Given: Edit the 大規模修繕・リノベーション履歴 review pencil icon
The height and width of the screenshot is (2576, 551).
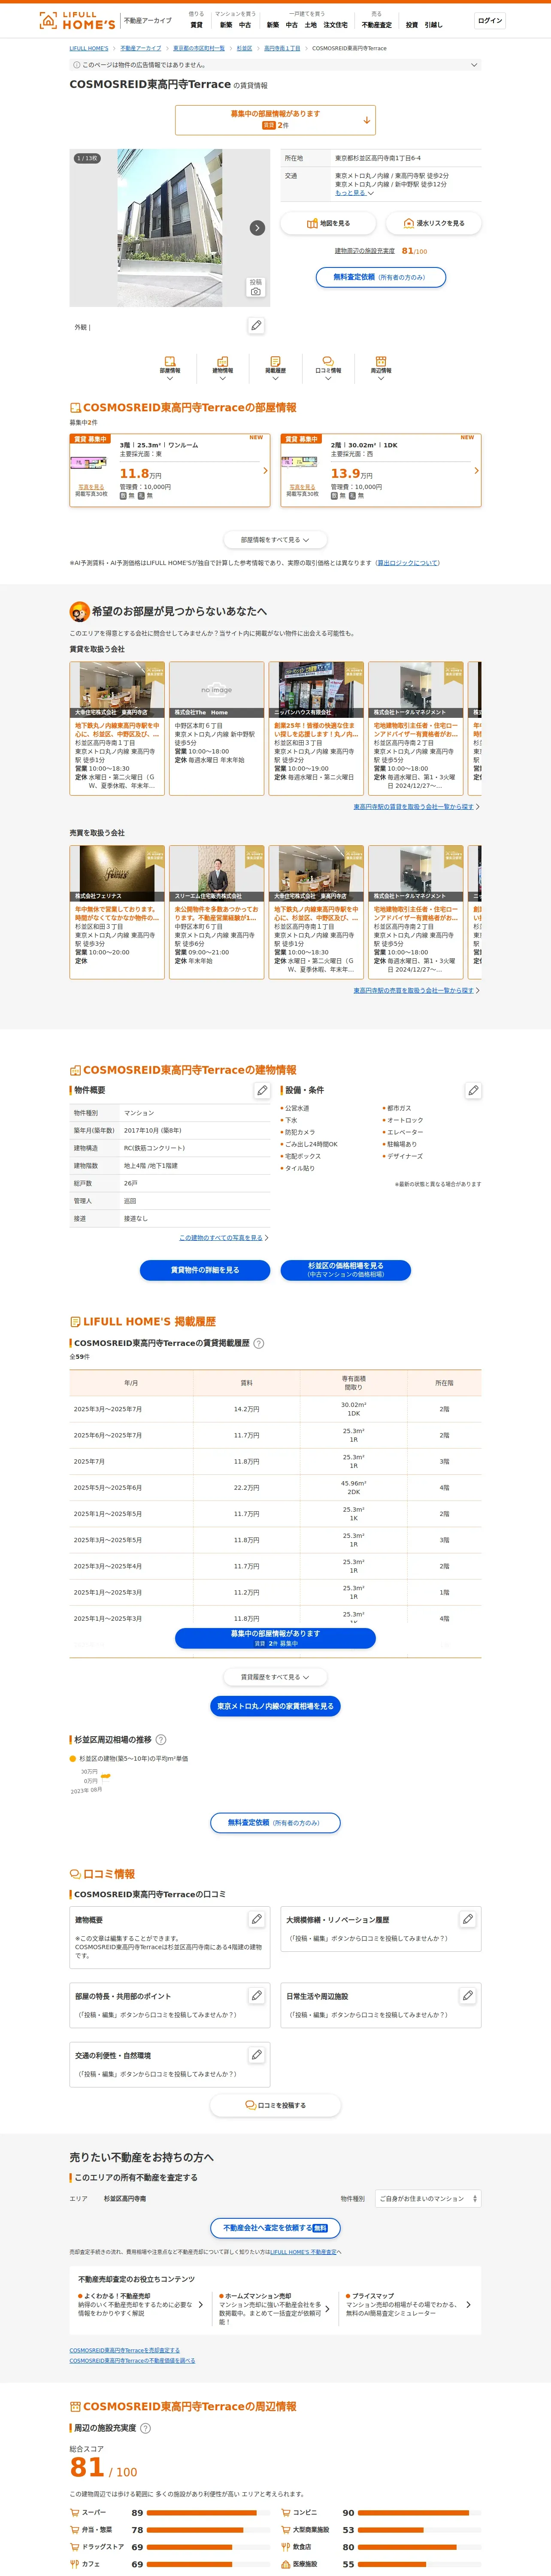Looking at the screenshot, I should (x=467, y=1919).
